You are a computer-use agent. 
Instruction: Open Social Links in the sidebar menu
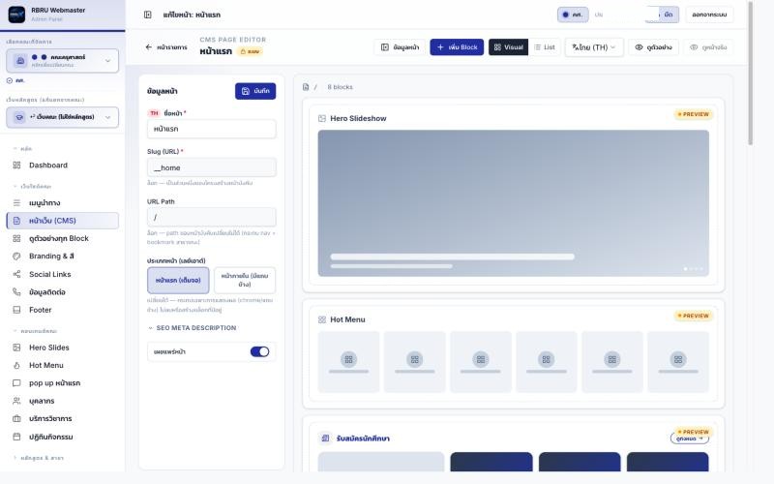(62, 274)
